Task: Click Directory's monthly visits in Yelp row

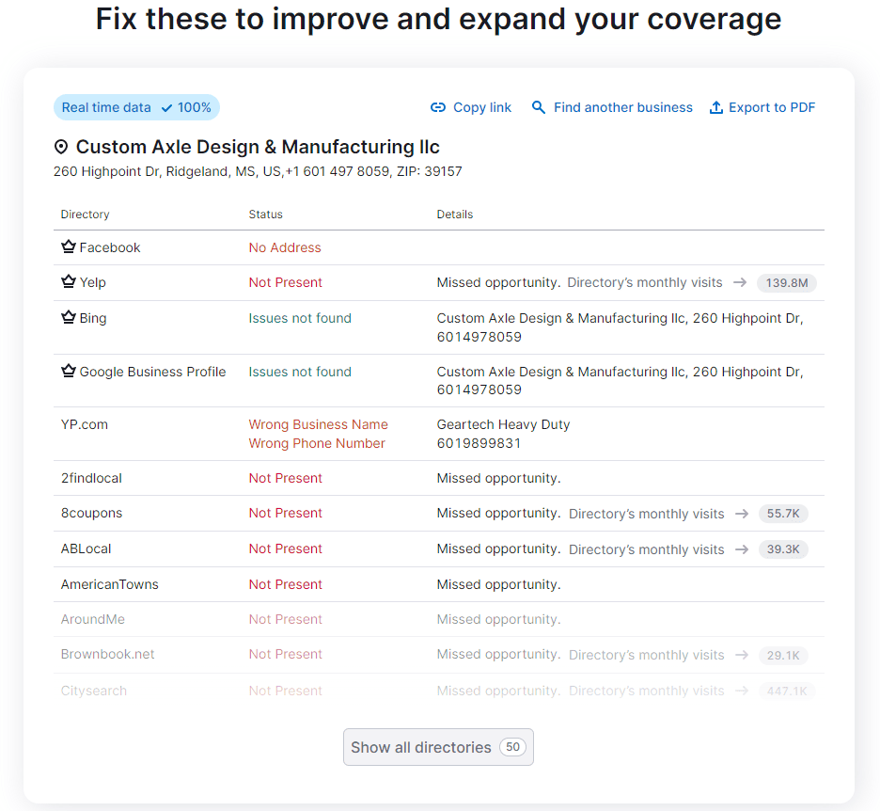Action: coord(644,282)
